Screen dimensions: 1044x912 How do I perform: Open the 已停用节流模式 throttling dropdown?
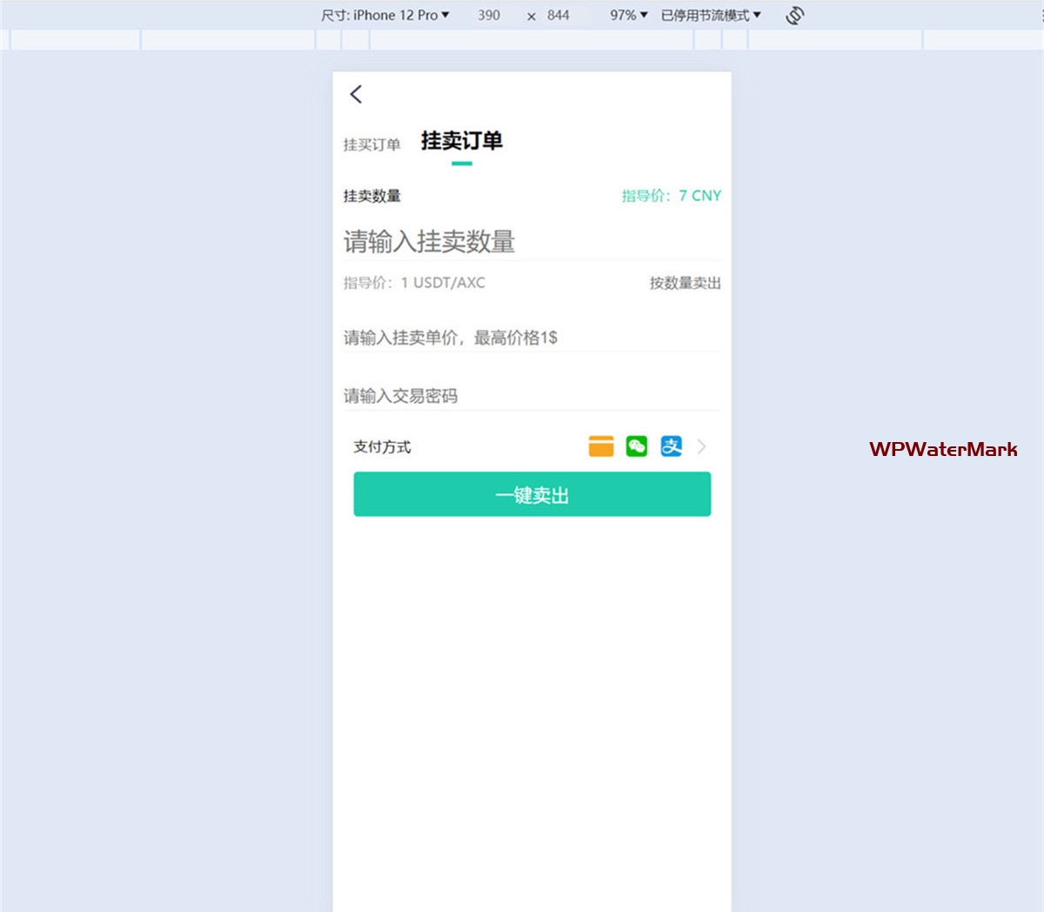click(710, 16)
